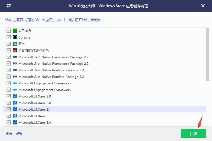Click the Cortana ring icon
Image resolution: width=212 pixels, height=141 pixels.
coord(15,37)
